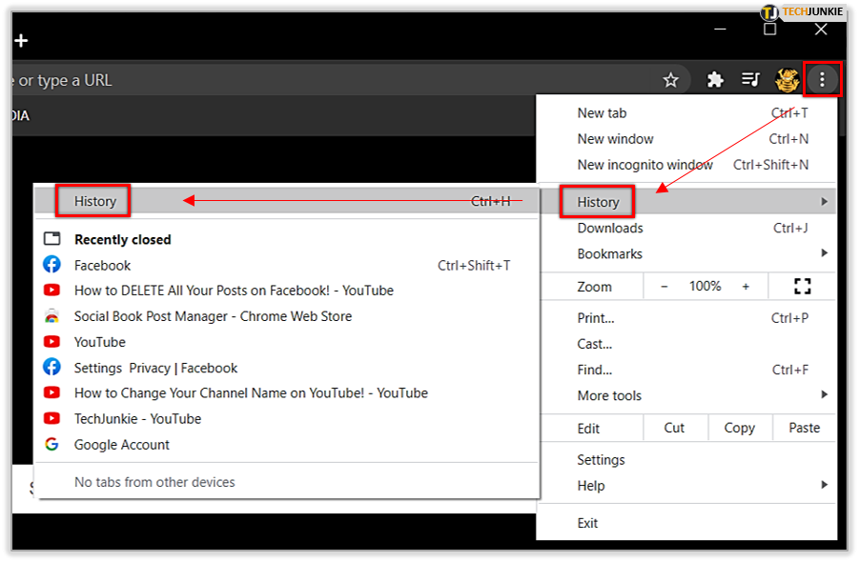859x562 pixels.
Task: Open the samurai monkey extension icon
Action: 787,80
